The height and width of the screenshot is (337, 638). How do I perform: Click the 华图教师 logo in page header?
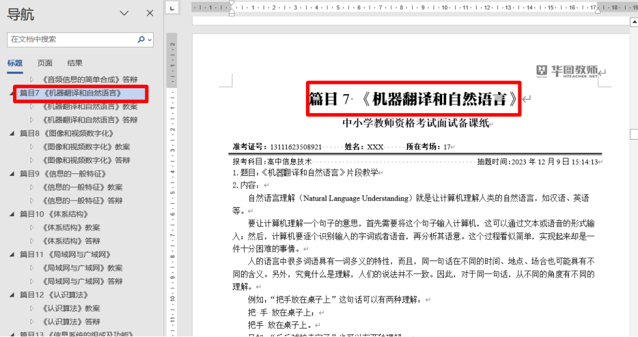click(x=568, y=71)
